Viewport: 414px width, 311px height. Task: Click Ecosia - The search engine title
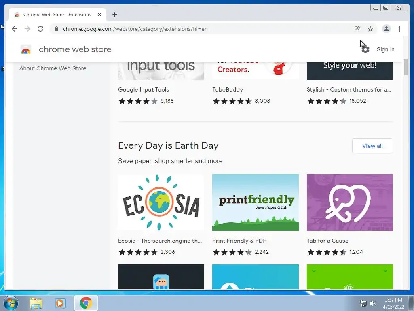[x=160, y=241]
